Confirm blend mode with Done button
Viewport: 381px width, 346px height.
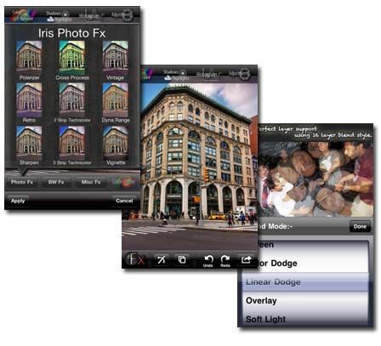[360, 226]
